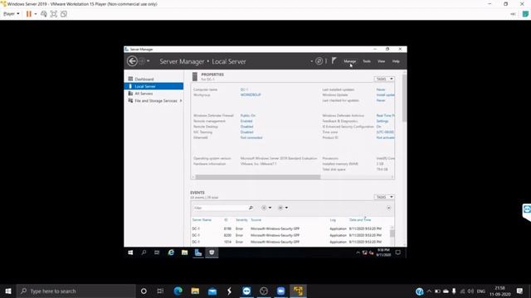Viewport: 531px width, 298px height.
Task: Pause the virtual machine in VMware
Action: (x=29, y=14)
